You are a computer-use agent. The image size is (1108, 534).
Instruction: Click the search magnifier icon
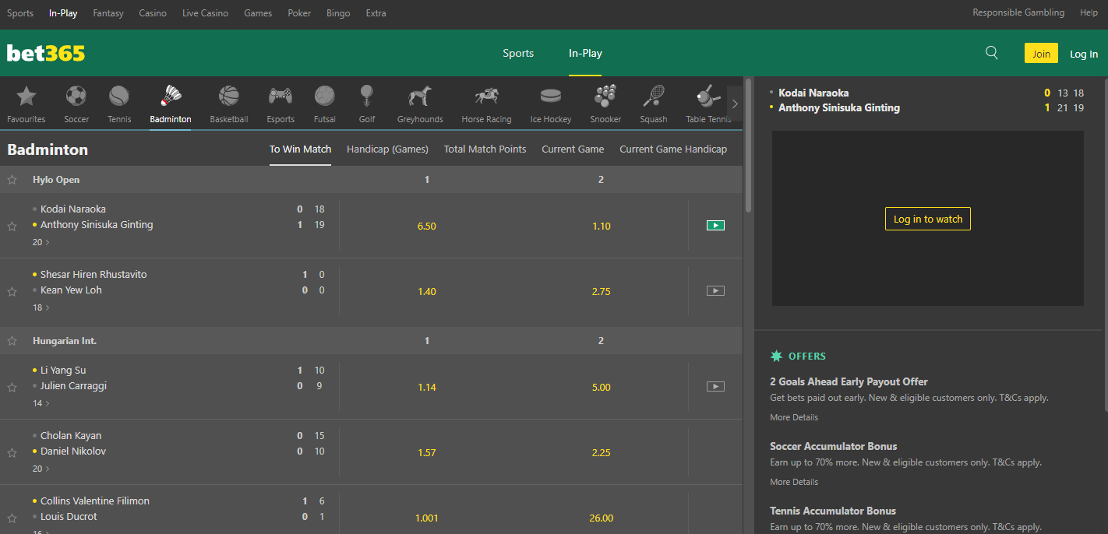click(x=991, y=52)
